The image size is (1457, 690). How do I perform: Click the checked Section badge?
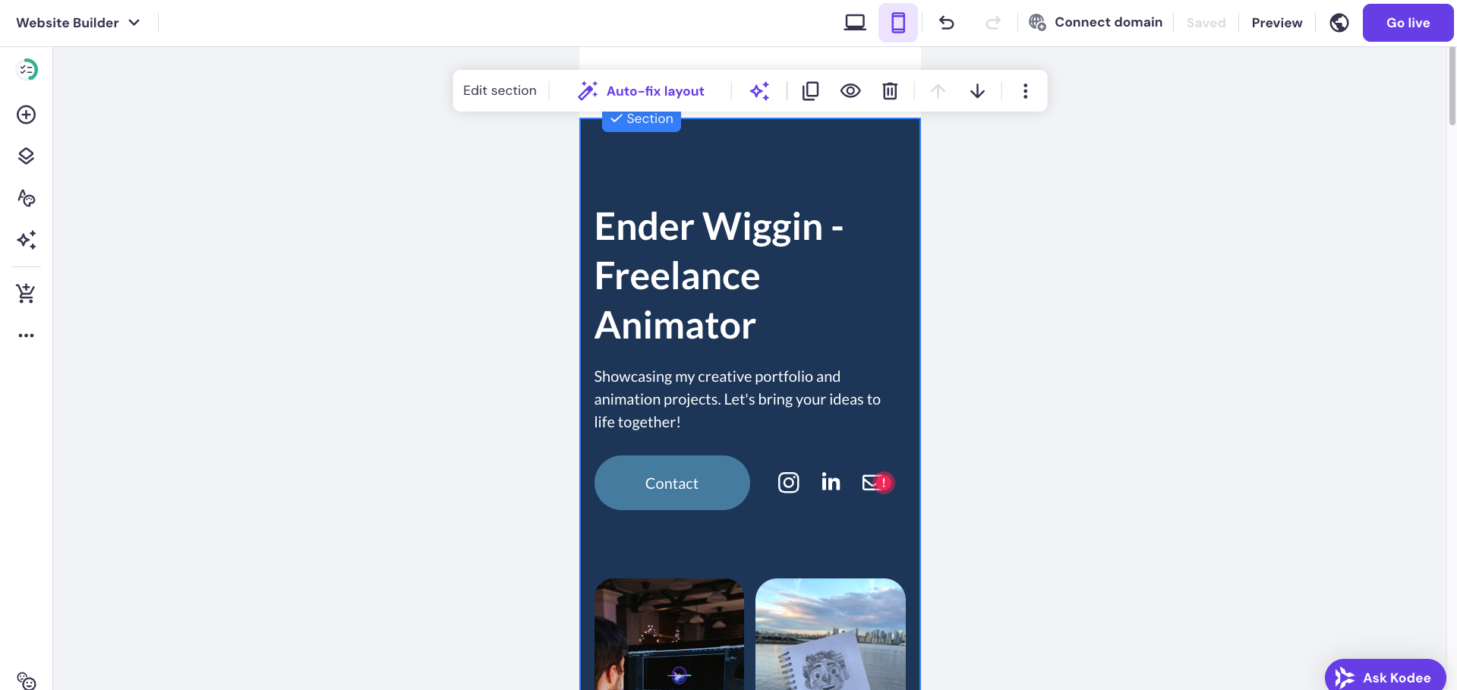pos(642,119)
